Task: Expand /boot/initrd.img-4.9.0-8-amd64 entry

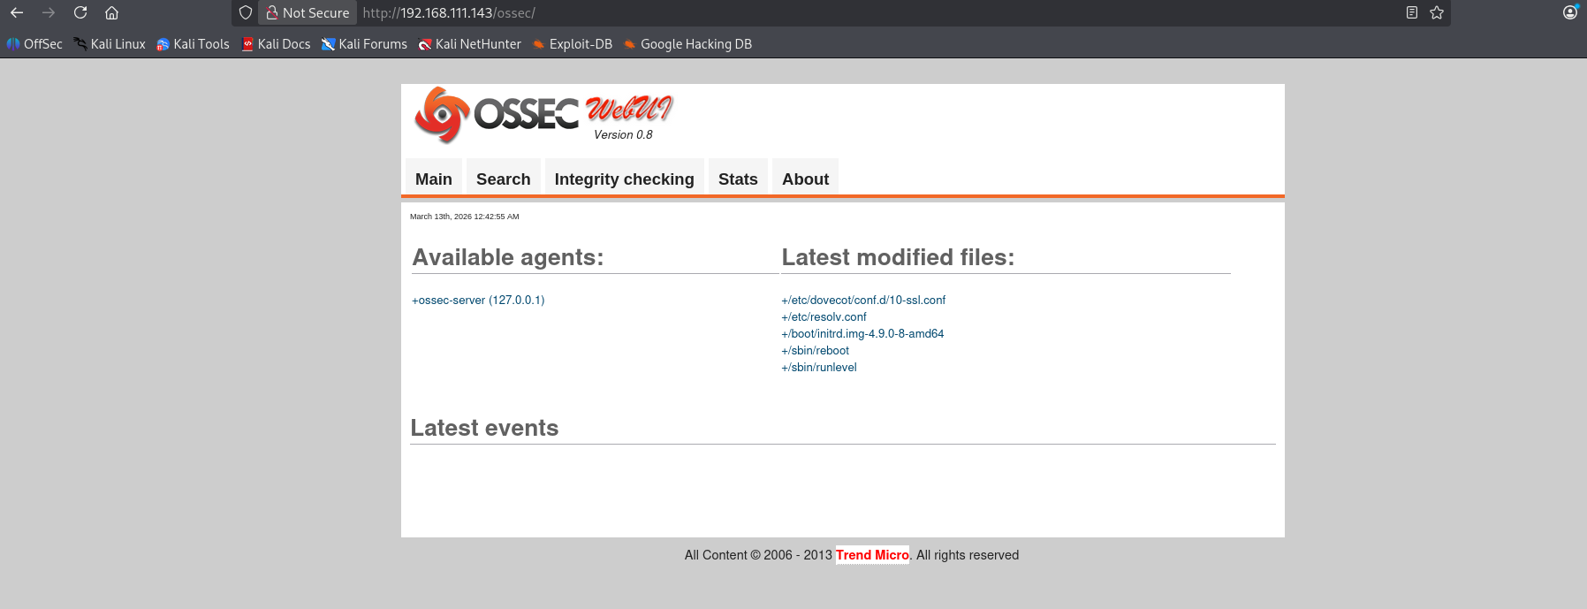Action: coord(862,334)
